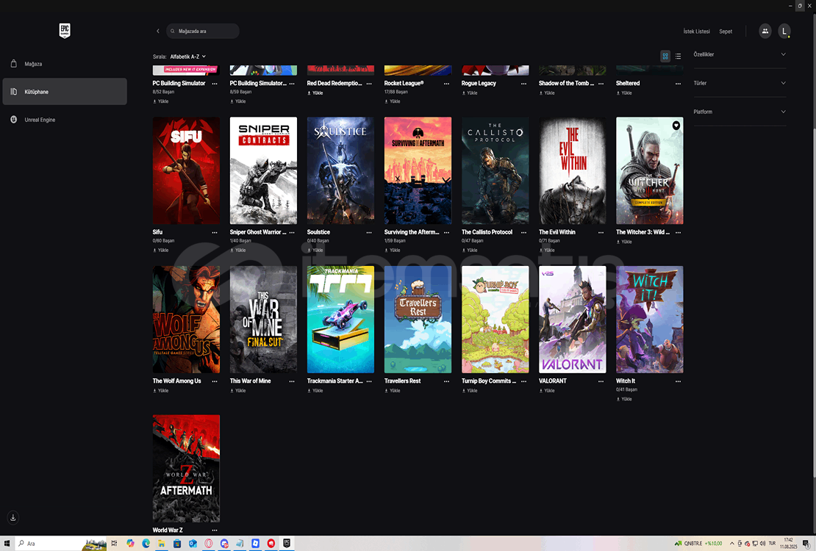The height and width of the screenshot is (551, 816).
Task: Click the Epic Games logo in the sidebar
Action: [x=65, y=31]
